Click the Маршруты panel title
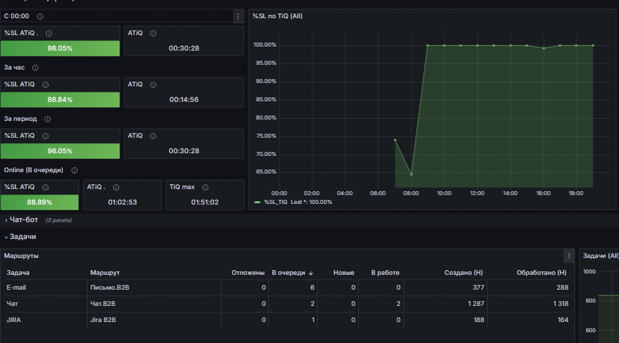This screenshot has height=343, width=619. point(22,256)
